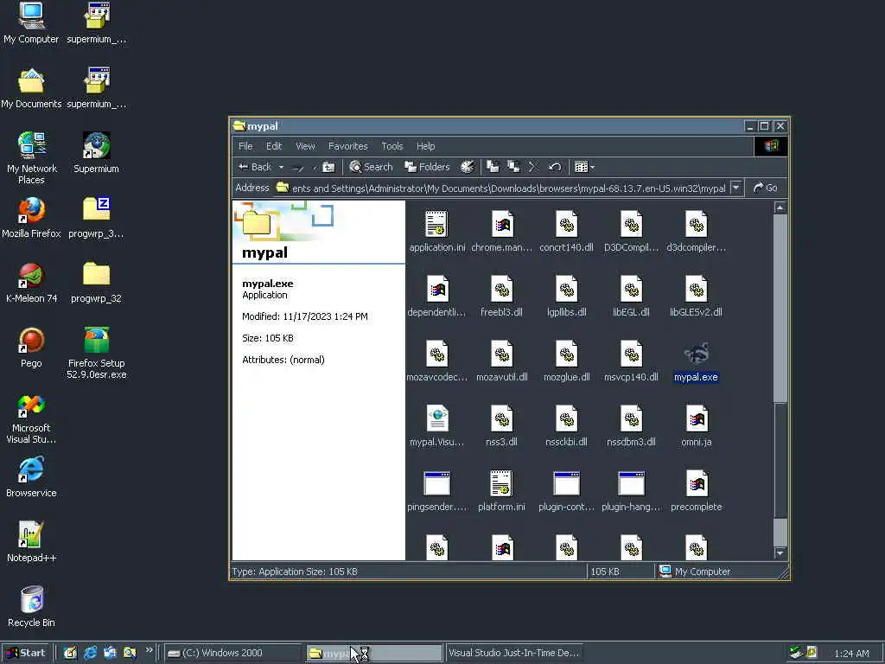Open the File menu
The height and width of the screenshot is (664, 885).
coord(245,146)
